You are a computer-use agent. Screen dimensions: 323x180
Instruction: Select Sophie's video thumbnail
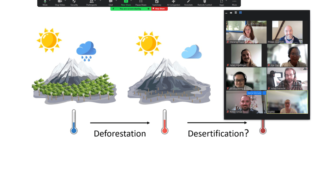pos(287,102)
